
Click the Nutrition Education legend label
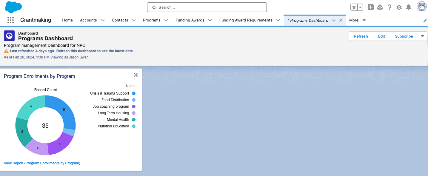tap(114, 126)
